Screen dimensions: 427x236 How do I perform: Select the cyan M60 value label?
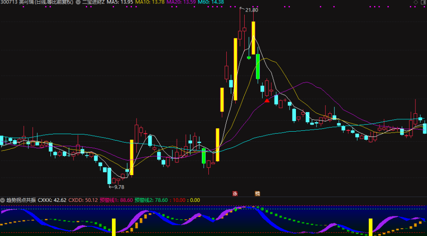[211, 2]
